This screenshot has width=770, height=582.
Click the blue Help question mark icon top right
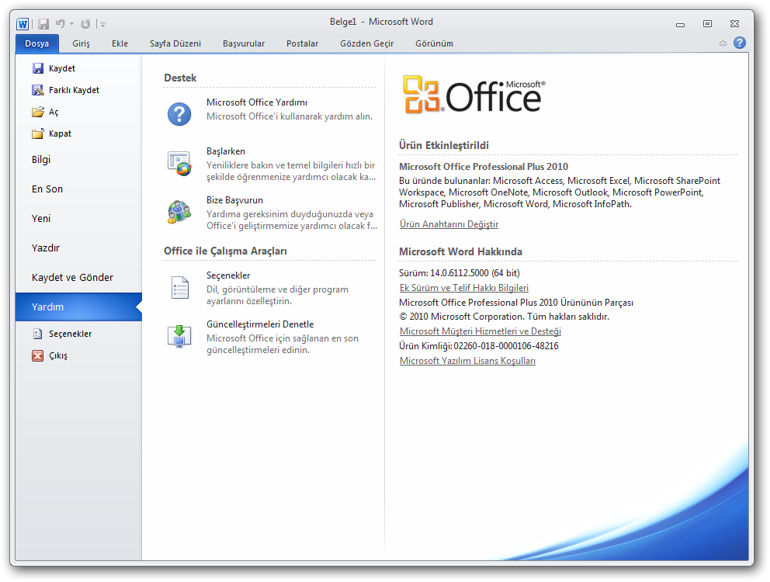pyautogui.click(x=740, y=43)
